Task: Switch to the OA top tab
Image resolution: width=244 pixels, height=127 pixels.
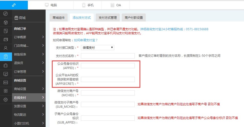Action: [x=116, y=5]
